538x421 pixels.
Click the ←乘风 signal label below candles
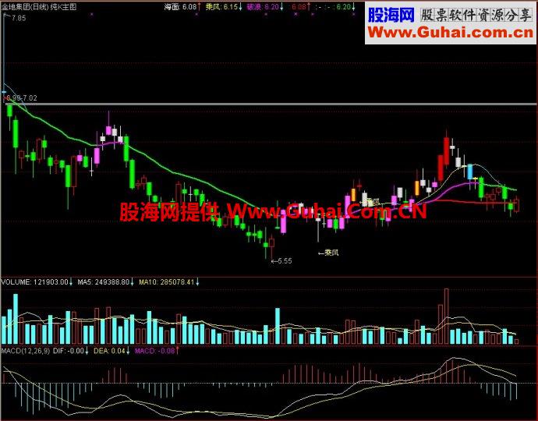328,253
